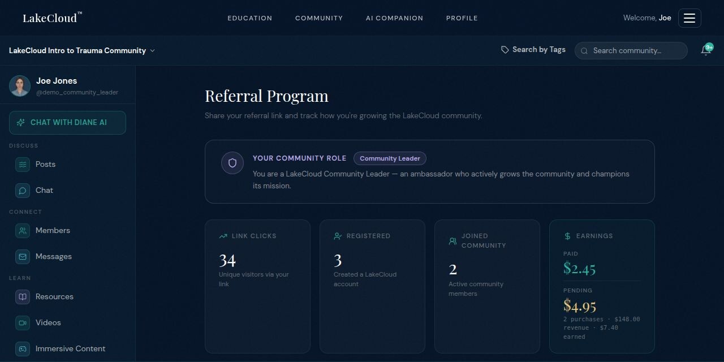Screen dimensions: 724x362
Task: Click Active community members text
Action: (476, 289)
